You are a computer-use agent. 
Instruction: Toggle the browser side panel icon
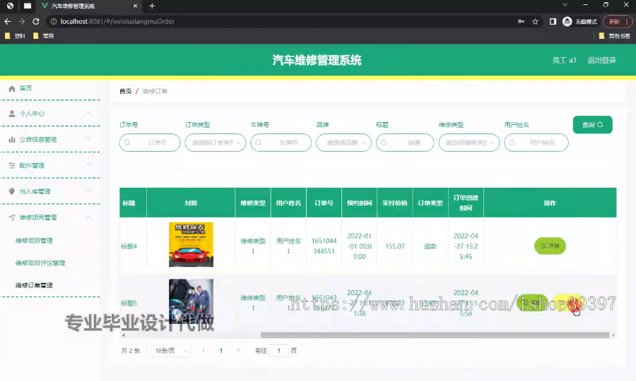point(553,21)
